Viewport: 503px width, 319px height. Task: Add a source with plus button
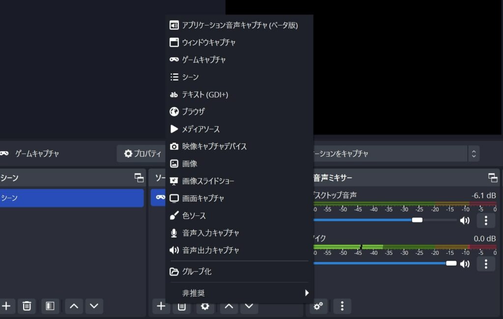pyautogui.click(x=161, y=306)
